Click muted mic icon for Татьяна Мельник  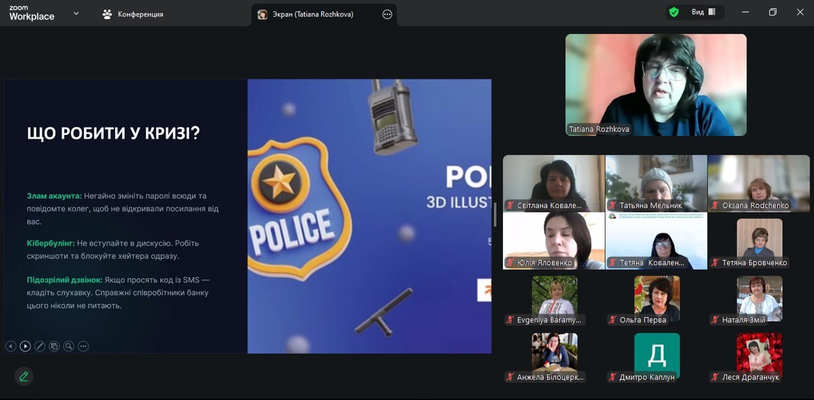pos(612,205)
